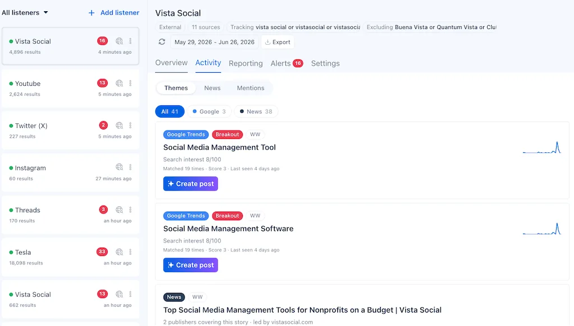Select the Themes sub-tab
Viewport: 574px width, 326px height.
(176, 88)
